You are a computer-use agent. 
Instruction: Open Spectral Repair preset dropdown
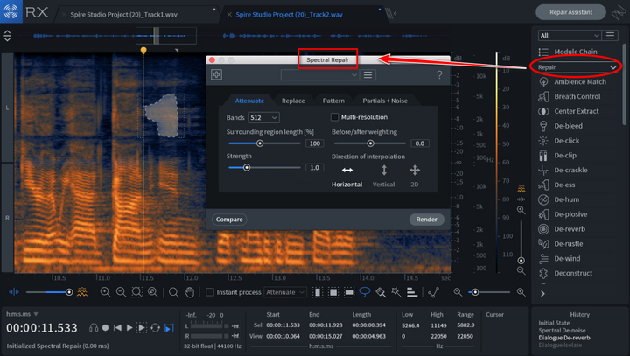pos(319,75)
